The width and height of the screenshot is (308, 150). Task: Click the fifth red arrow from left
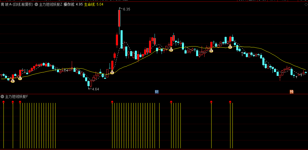point(171,102)
